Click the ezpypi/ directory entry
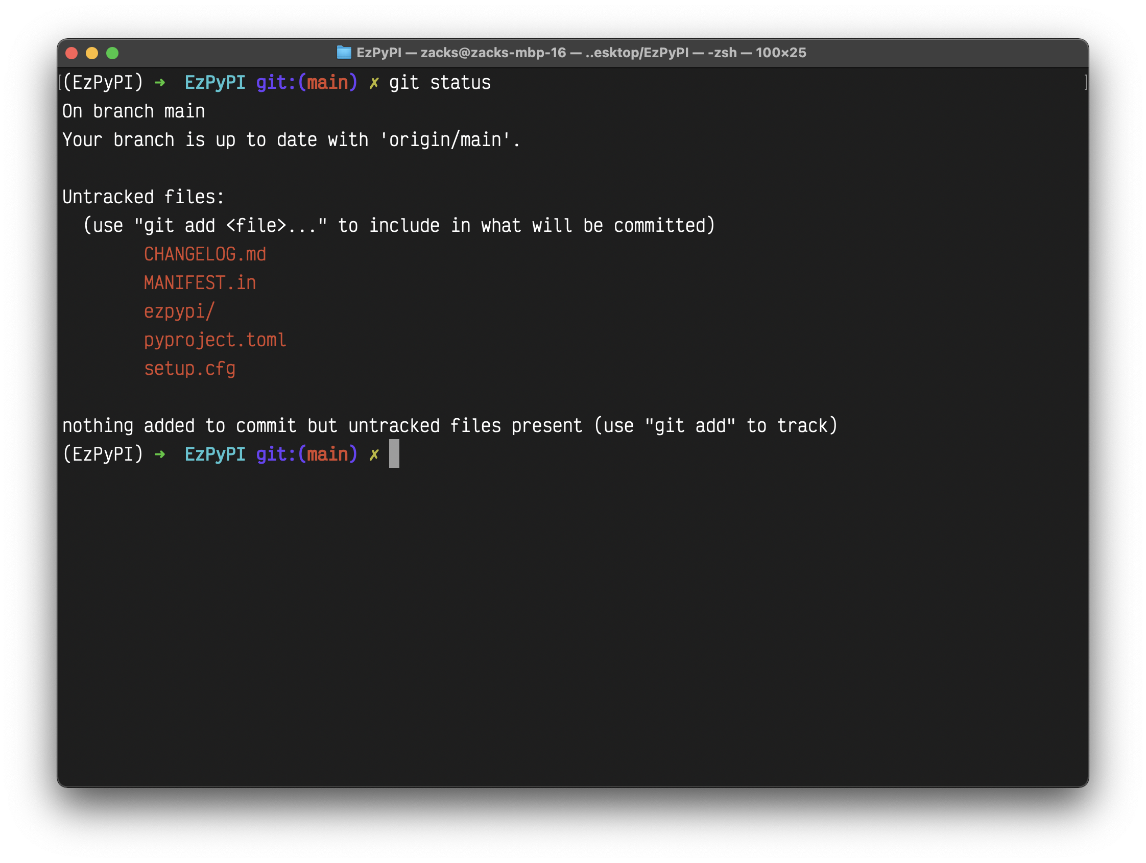1146x863 pixels. pos(179,311)
